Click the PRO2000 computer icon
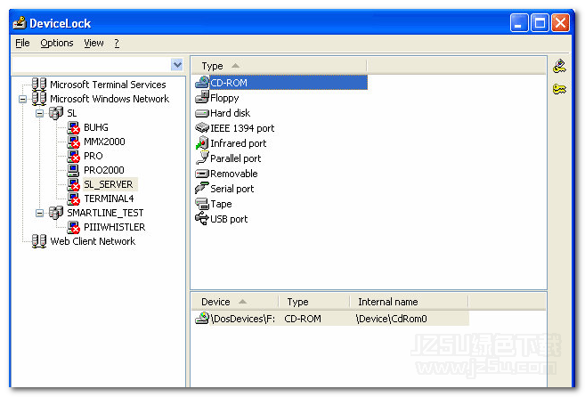585x397 pixels. point(73,170)
